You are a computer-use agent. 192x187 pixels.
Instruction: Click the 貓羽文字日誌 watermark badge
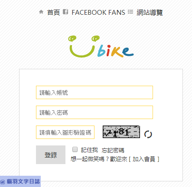[x=20, y=181]
